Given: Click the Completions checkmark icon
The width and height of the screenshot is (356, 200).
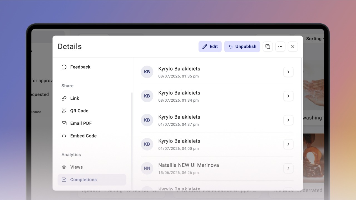Looking at the screenshot, I should pos(64,180).
